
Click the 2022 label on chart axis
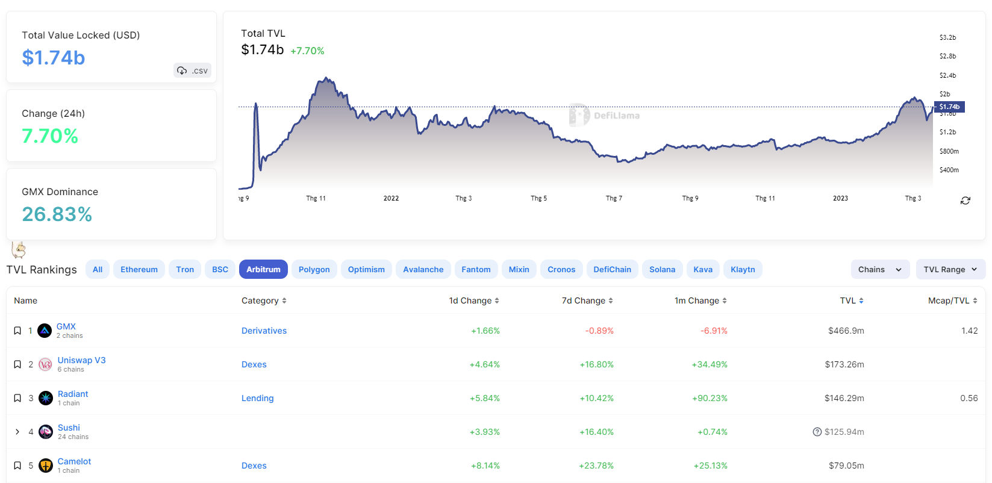(x=391, y=198)
